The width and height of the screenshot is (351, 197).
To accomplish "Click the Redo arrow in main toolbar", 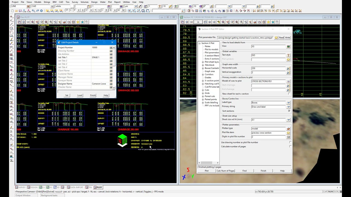I will point(37,11).
